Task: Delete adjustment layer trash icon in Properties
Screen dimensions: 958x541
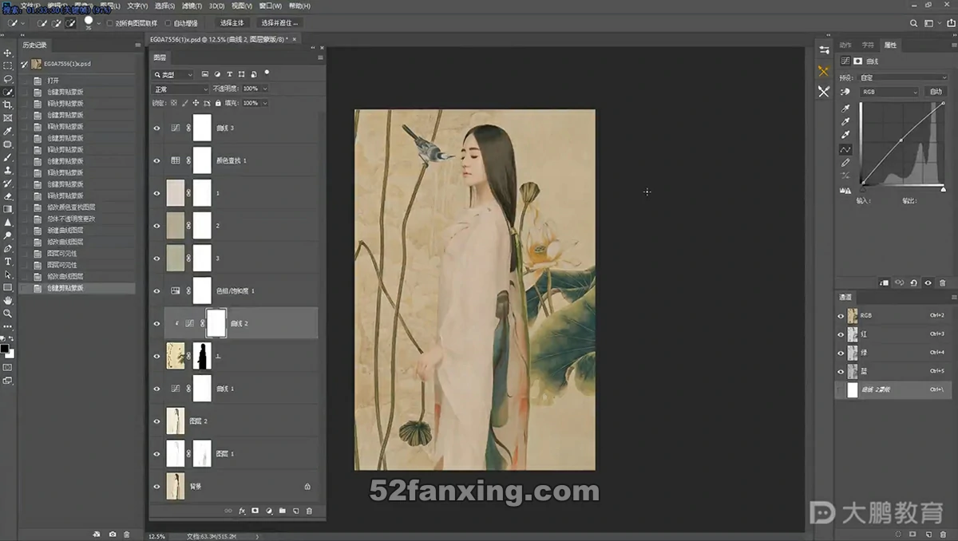Action: click(942, 282)
